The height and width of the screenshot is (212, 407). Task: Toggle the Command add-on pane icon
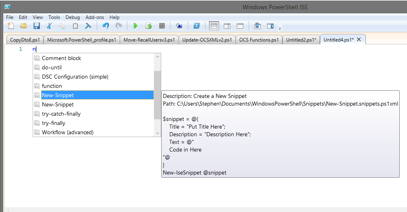click(x=270, y=26)
